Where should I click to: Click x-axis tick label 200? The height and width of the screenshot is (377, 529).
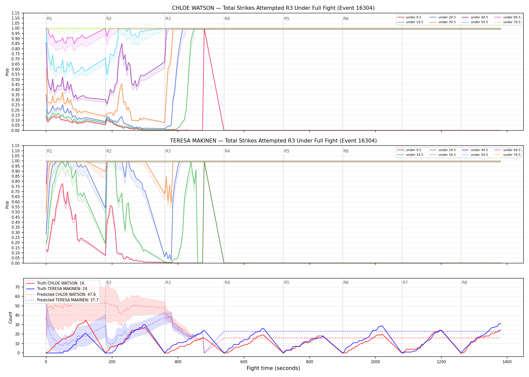(112, 362)
